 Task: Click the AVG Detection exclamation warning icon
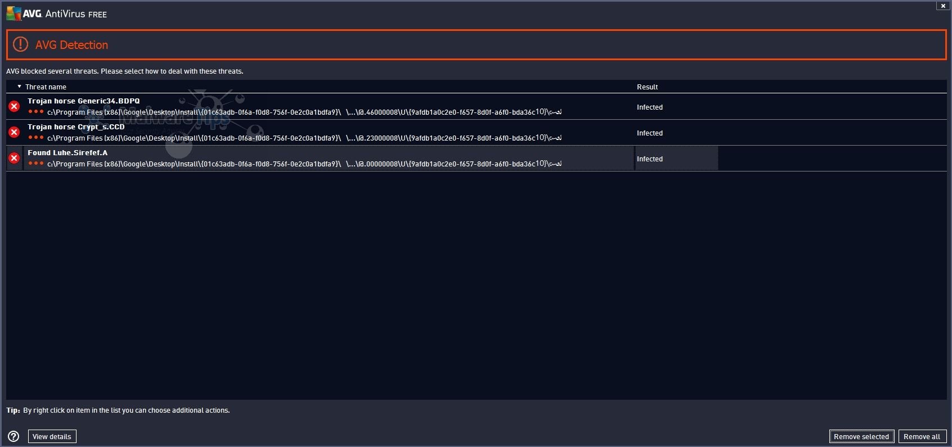click(20, 44)
